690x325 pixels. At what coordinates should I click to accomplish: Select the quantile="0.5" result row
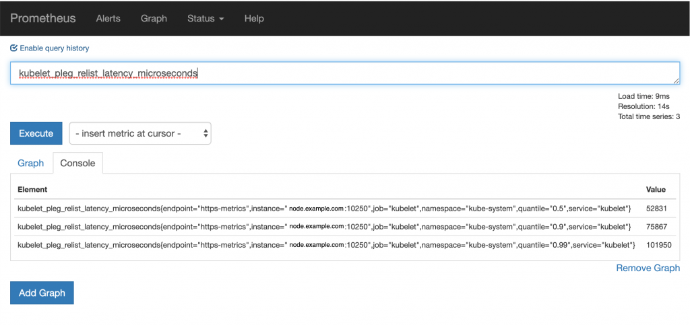click(x=323, y=209)
